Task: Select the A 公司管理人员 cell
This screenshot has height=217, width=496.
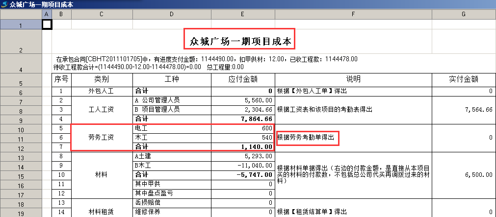Action: coord(172,100)
